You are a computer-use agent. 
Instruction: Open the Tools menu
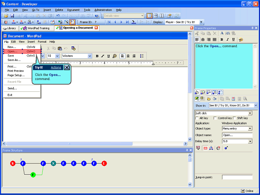click(x=87, y=10)
